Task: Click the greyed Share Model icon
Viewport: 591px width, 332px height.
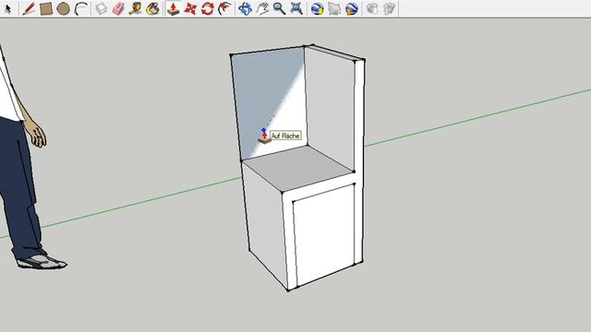Action: pos(389,8)
